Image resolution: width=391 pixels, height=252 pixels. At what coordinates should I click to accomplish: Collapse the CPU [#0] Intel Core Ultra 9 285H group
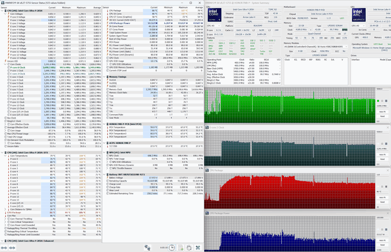pos(2,10)
